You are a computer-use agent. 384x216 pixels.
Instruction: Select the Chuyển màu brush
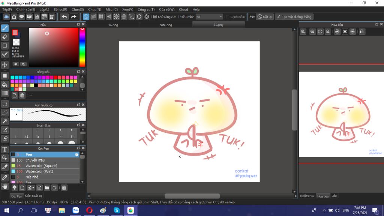tap(45, 160)
